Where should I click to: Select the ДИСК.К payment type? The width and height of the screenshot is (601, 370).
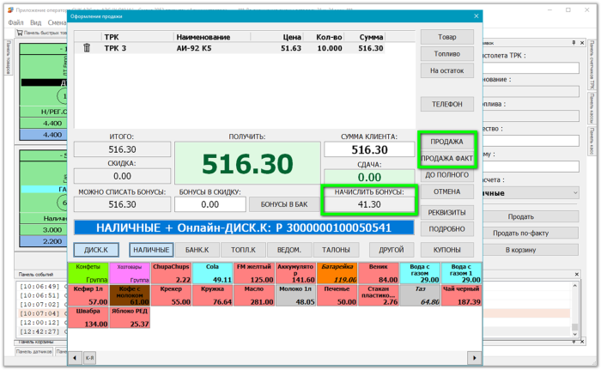point(96,250)
